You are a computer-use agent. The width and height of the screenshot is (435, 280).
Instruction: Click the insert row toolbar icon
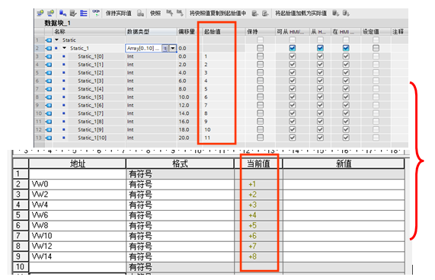click(x=41, y=13)
